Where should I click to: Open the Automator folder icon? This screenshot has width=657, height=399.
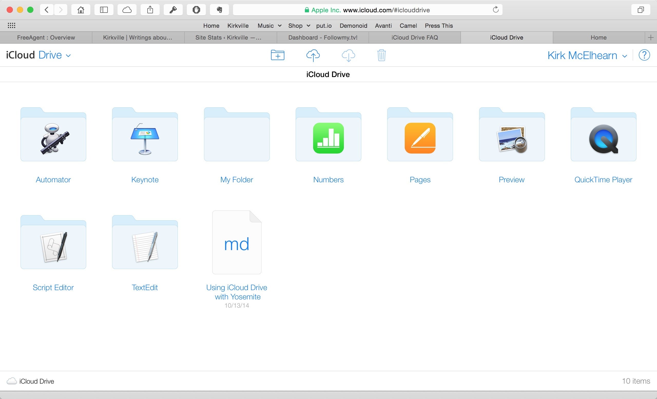tap(53, 134)
